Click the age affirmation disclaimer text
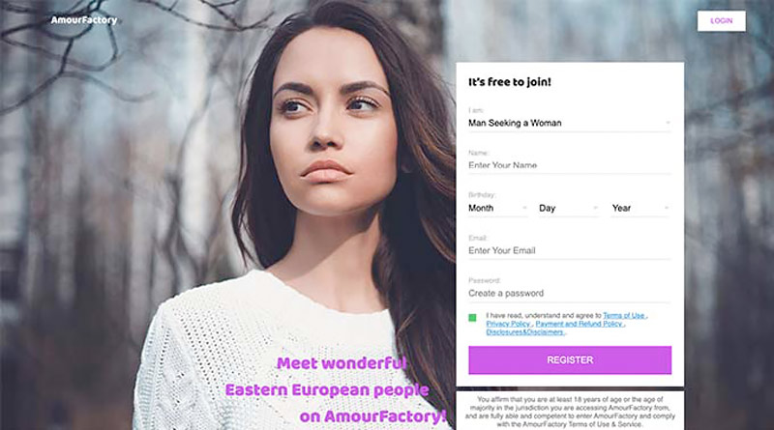 coord(570,412)
